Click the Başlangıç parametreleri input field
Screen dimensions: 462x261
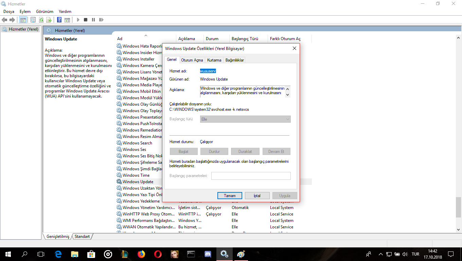pos(251,176)
